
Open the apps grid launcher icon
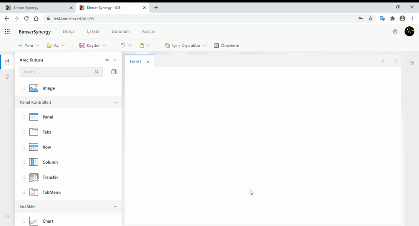point(7,32)
